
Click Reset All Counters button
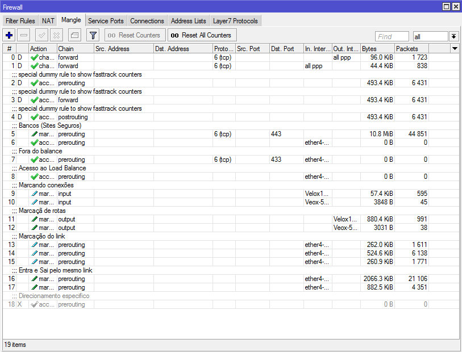click(202, 35)
